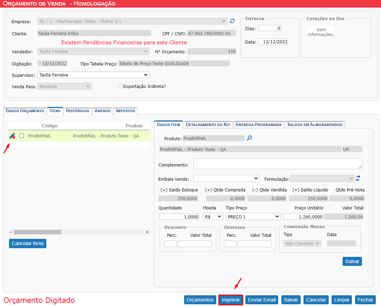Open the Anexos tab
The height and width of the screenshot is (306, 381).
tap(102, 111)
